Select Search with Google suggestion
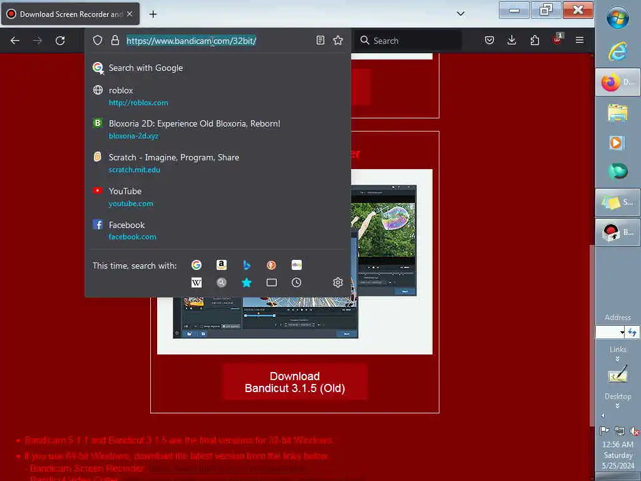This screenshot has width=641, height=481. point(218,68)
